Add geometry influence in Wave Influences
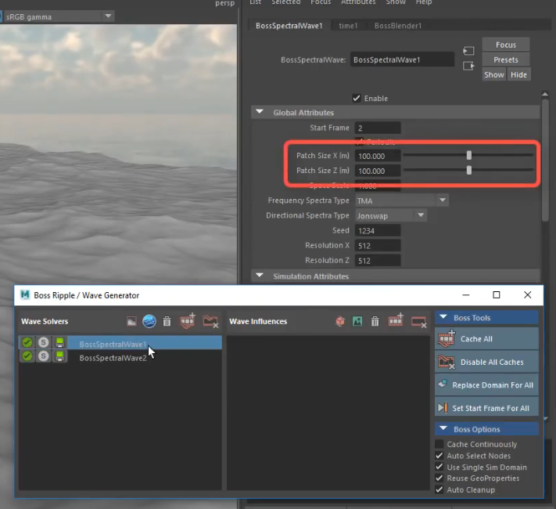This screenshot has width=556, height=509. [x=340, y=322]
